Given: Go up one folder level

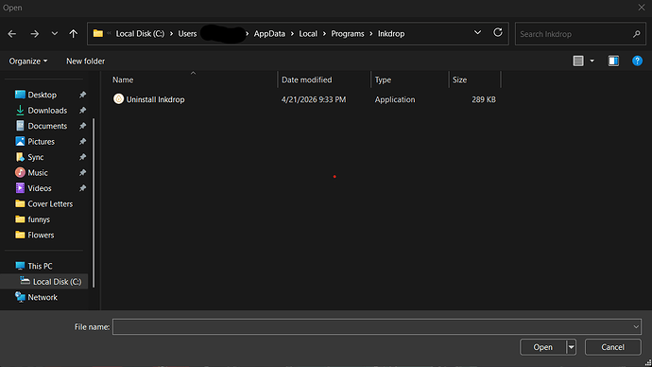Looking at the screenshot, I should (73, 34).
